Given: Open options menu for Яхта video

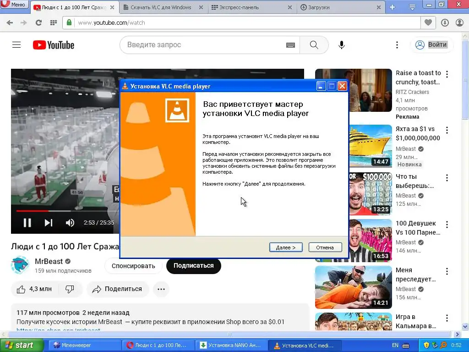Looking at the screenshot, I should [447, 130].
